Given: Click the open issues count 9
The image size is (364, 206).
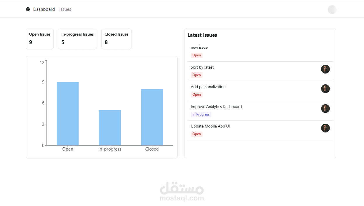Looking at the screenshot, I should coord(31,42).
